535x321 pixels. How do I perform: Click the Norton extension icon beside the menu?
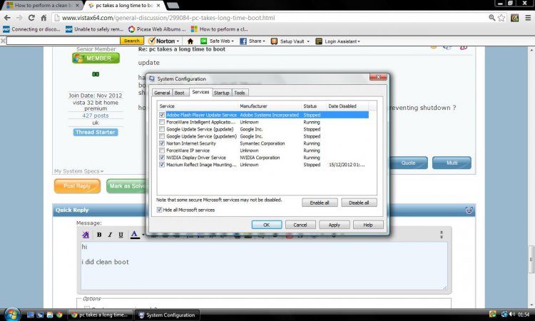coord(514,18)
